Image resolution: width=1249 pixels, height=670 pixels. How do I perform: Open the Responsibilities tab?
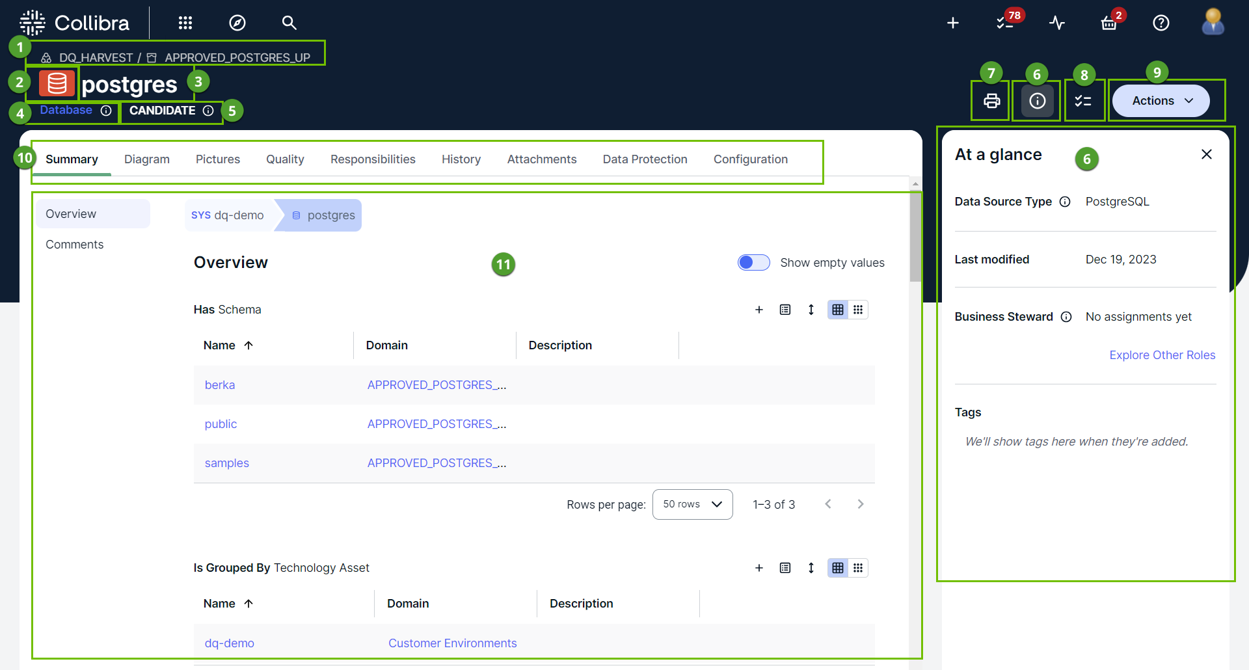(x=373, y=159)
